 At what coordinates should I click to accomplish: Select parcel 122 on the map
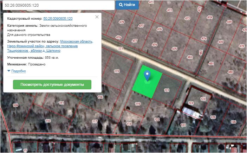157,120
